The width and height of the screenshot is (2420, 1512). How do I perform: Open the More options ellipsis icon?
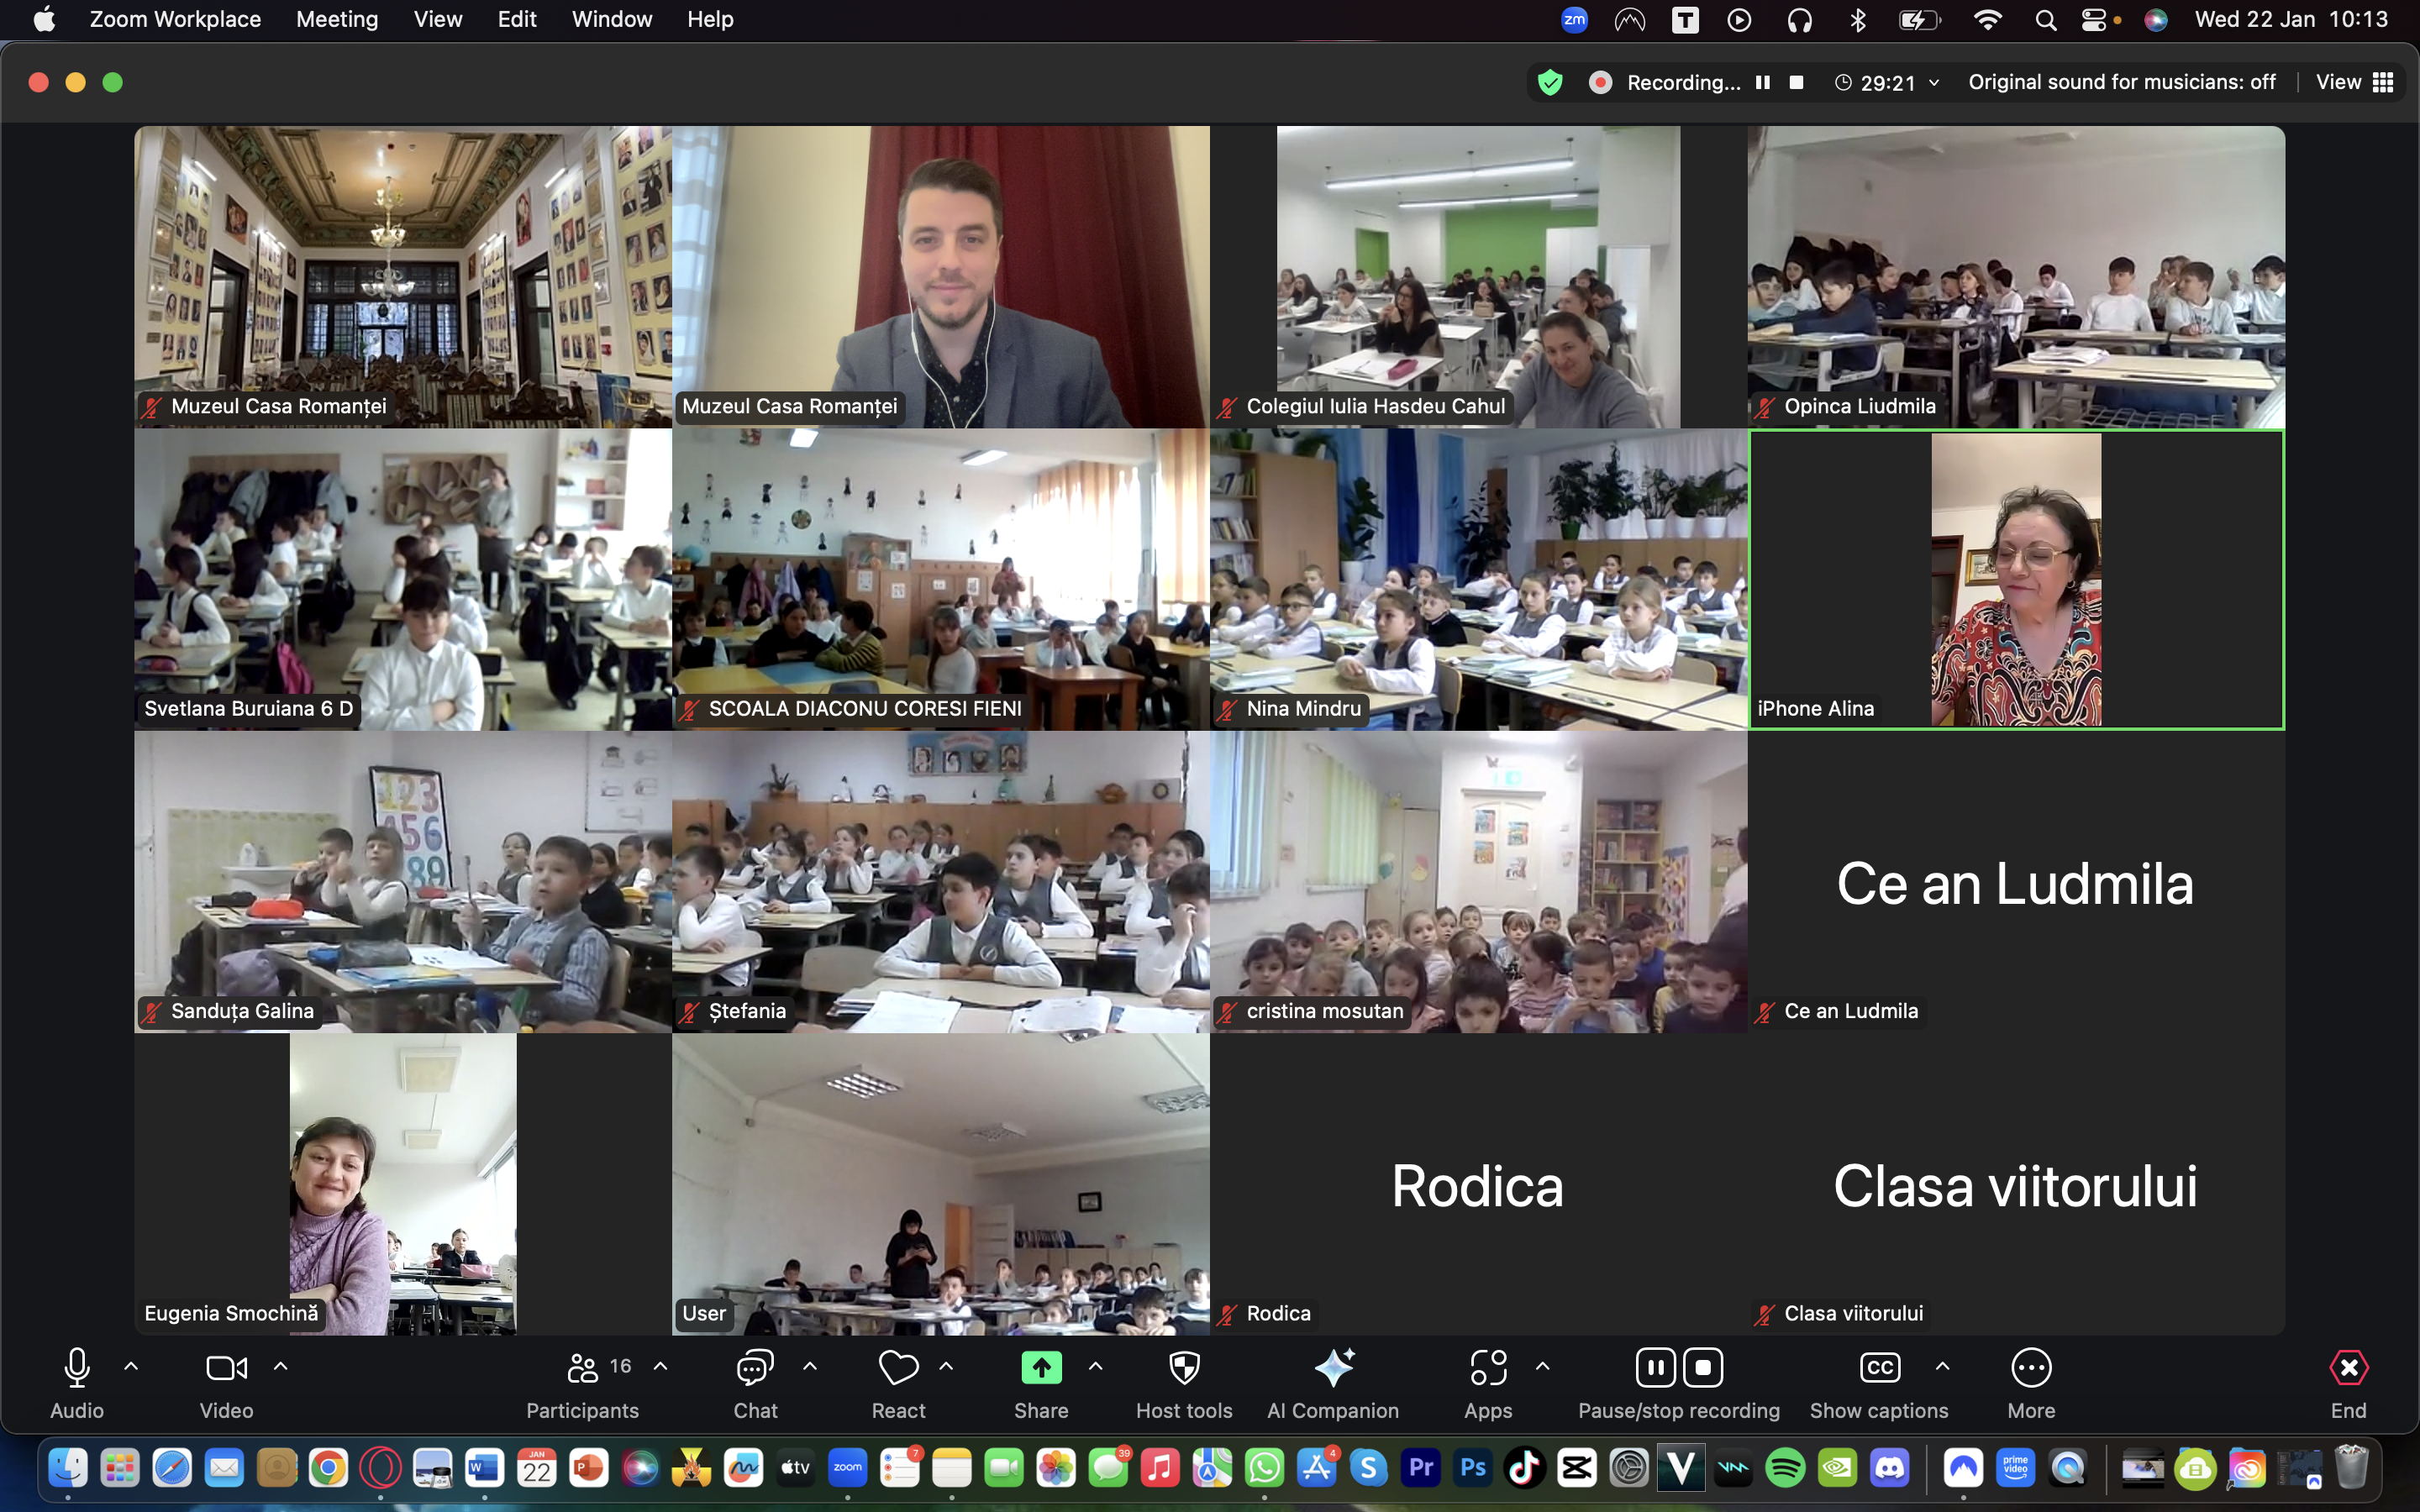pos(2031,1368)
